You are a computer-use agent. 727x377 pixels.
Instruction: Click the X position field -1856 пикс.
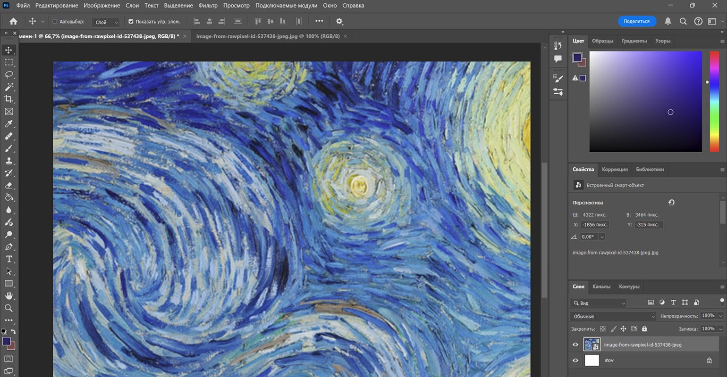[x=595, y=225]
